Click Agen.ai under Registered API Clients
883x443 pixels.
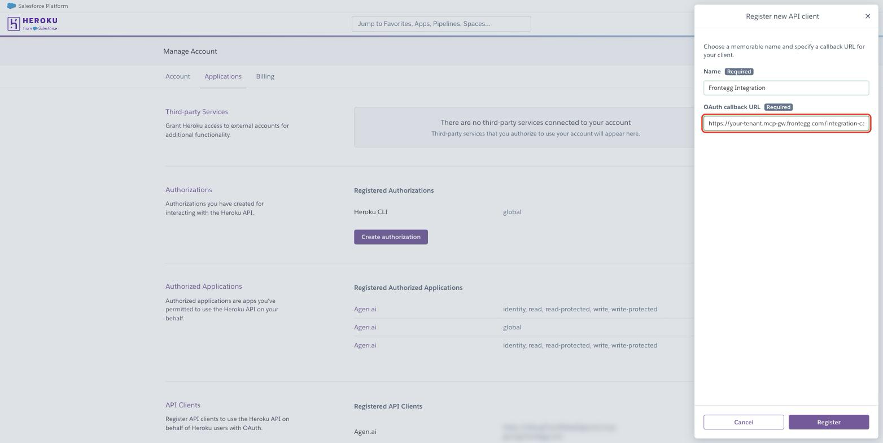[365, 432]
